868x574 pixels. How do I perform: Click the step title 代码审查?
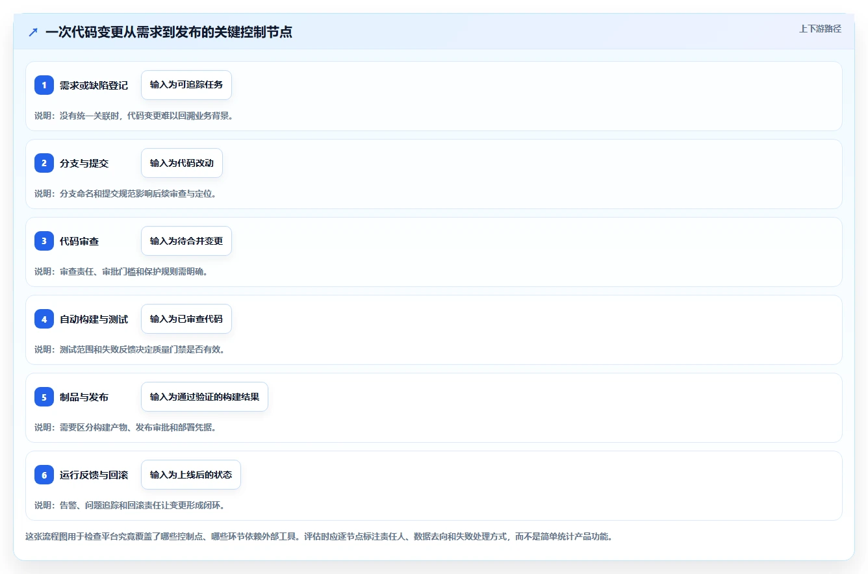tap(79, 241)
